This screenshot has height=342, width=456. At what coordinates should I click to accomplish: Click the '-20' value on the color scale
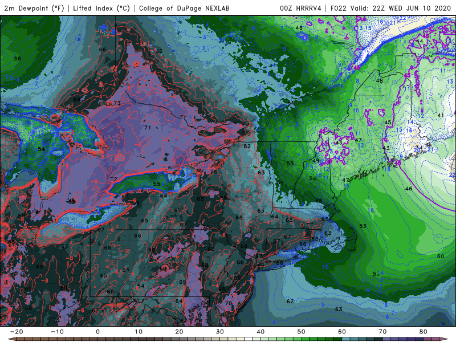(x=17, y=332)
